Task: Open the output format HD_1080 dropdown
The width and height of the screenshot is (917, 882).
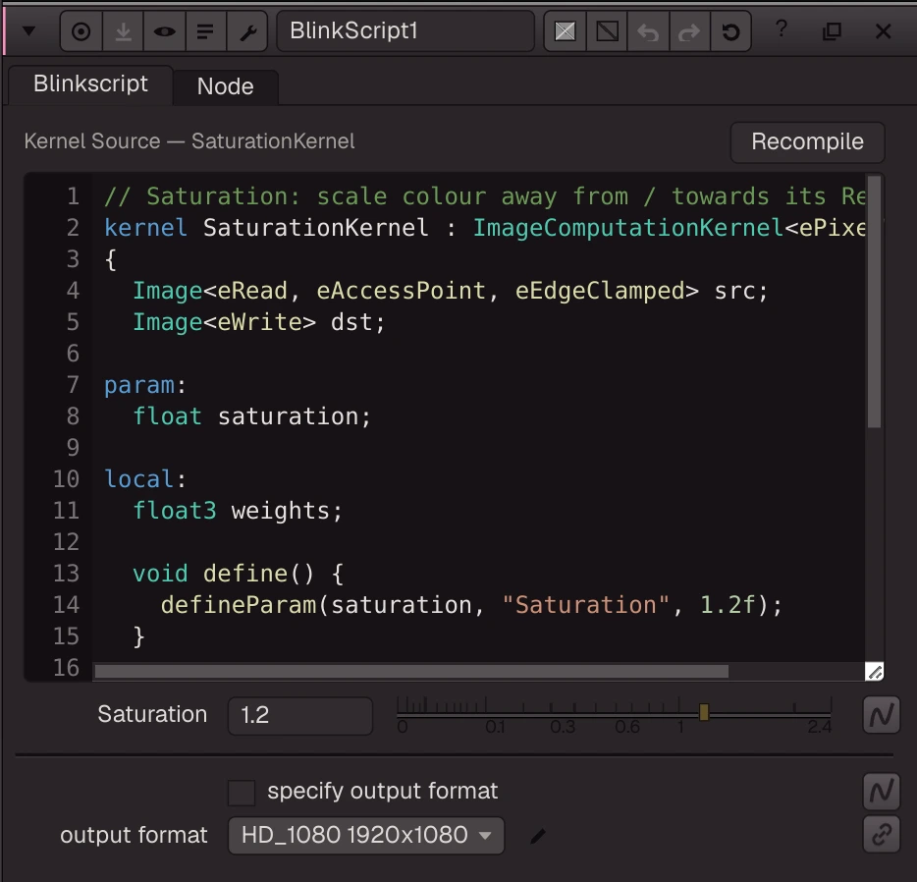Action: [x=366, y=835]
